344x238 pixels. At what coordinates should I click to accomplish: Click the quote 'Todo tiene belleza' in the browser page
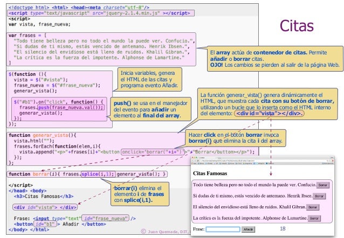click(254, 185)
